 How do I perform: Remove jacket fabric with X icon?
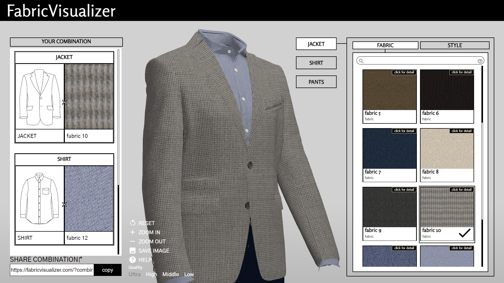click(64, 102)
